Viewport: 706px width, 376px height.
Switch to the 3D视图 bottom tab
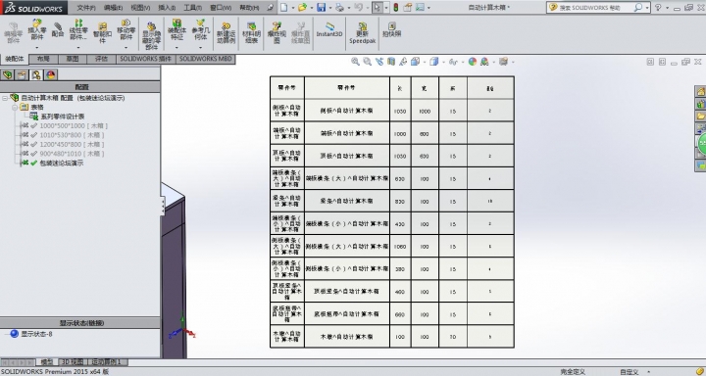coord(72,362)
